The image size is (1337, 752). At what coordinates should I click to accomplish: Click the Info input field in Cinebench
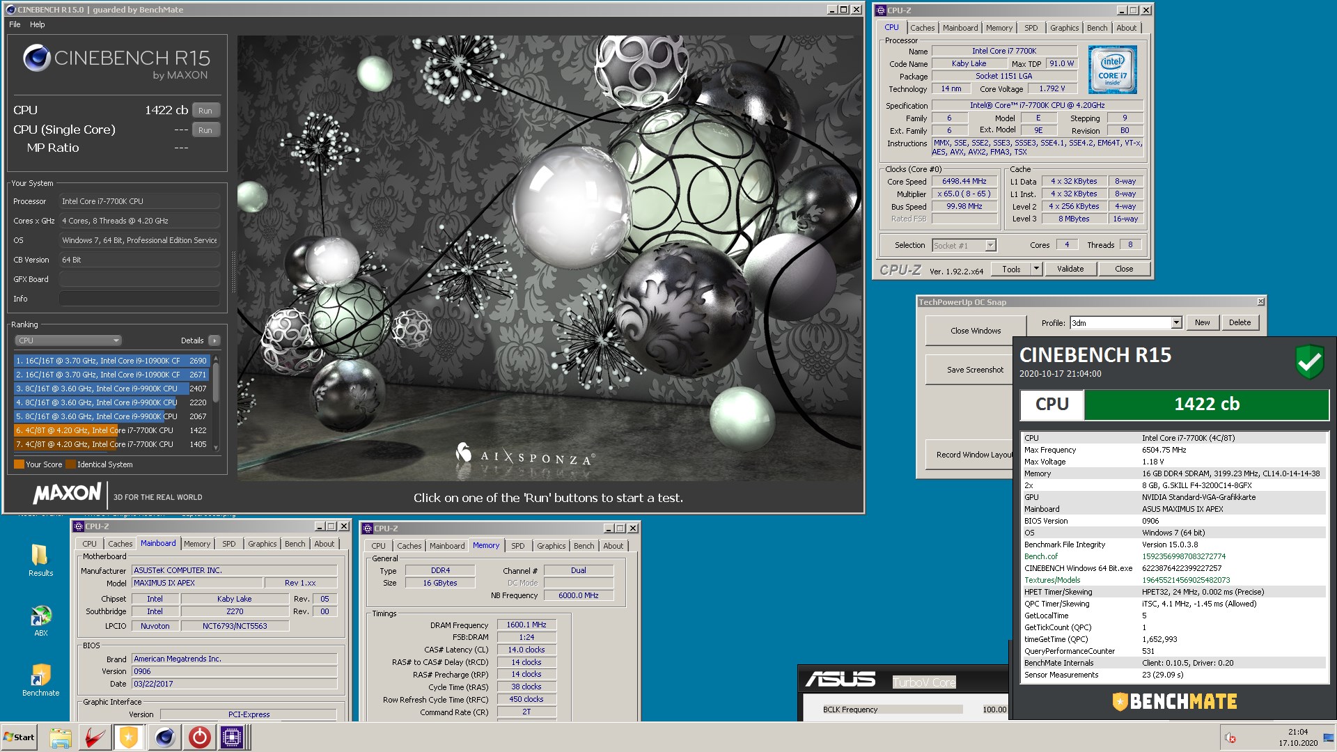coord(139,299)
